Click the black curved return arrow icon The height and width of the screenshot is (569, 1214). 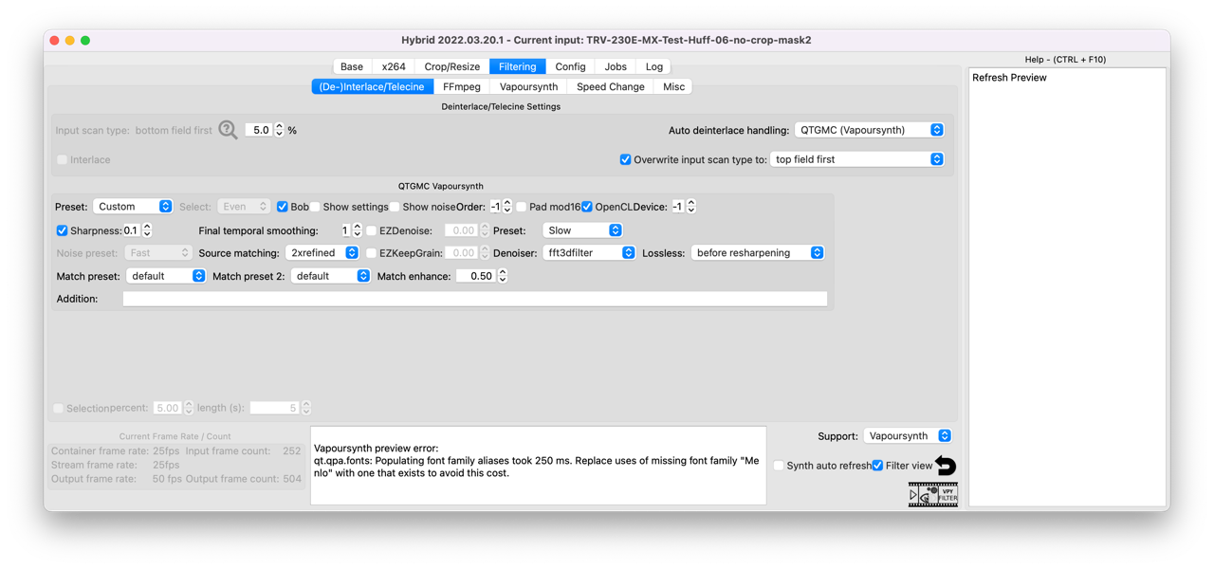(946, 466)
